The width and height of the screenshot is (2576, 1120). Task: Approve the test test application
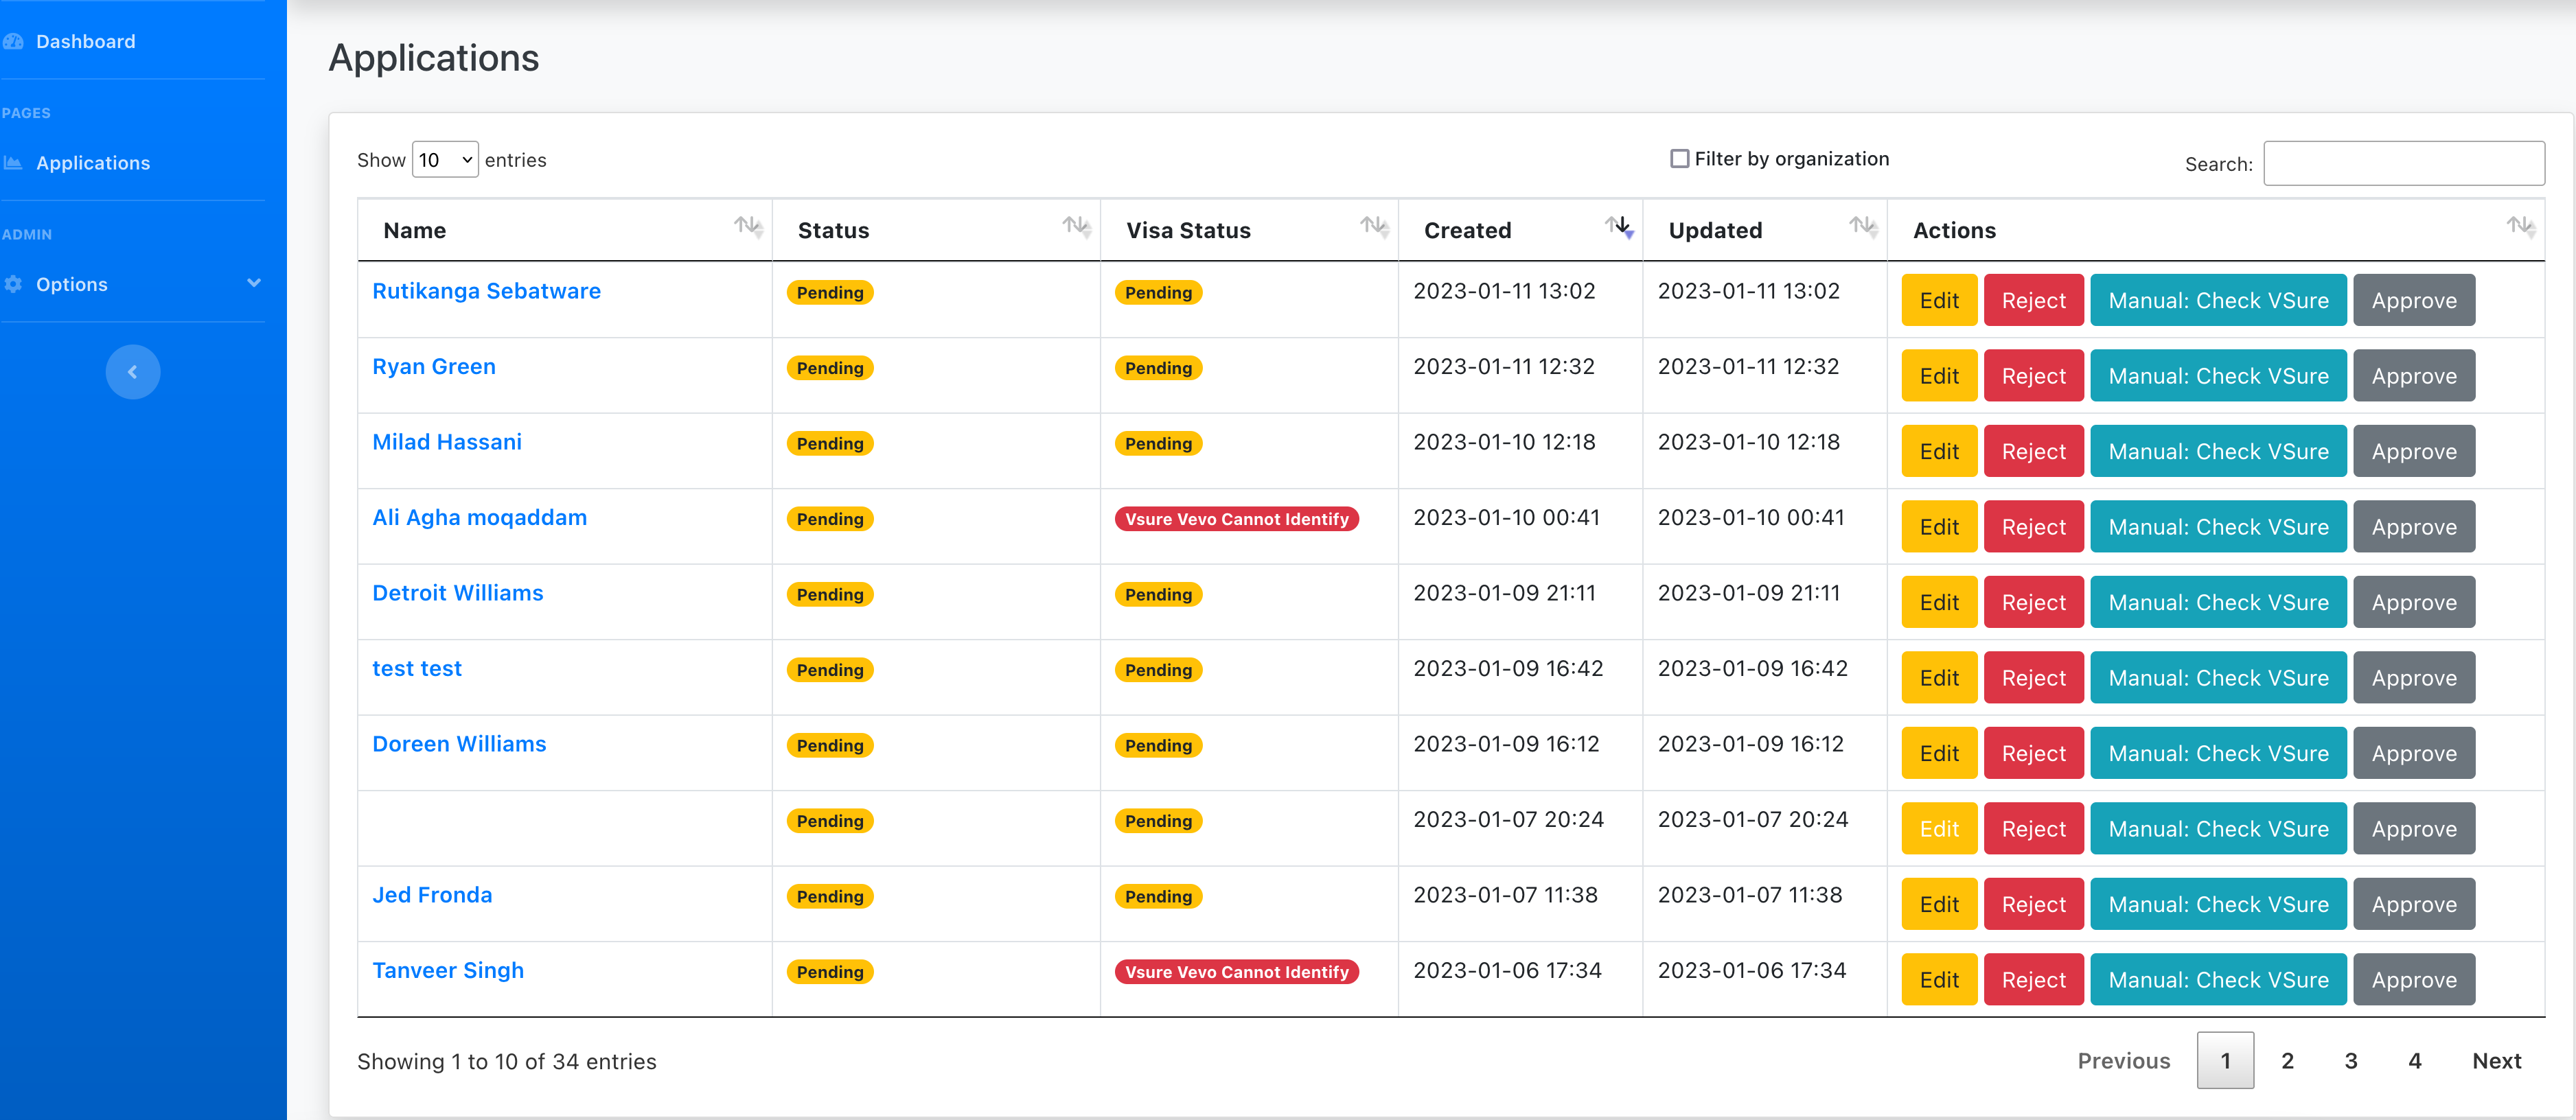point(2414,678)
